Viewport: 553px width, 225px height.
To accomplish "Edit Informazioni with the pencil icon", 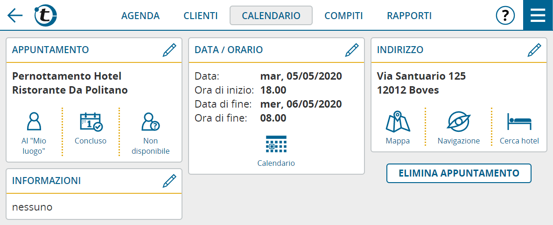I will point(169,181).
